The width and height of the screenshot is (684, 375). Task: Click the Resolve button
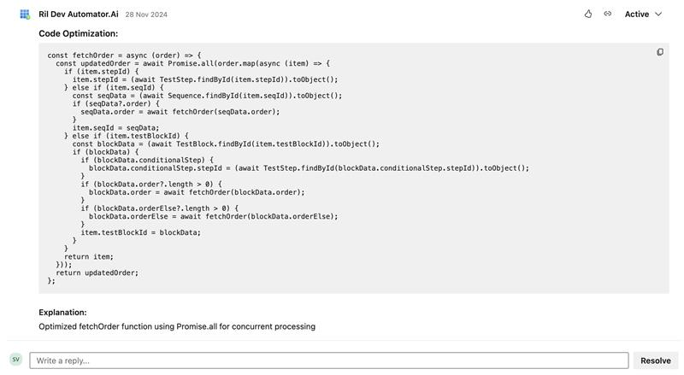(655, 360)
